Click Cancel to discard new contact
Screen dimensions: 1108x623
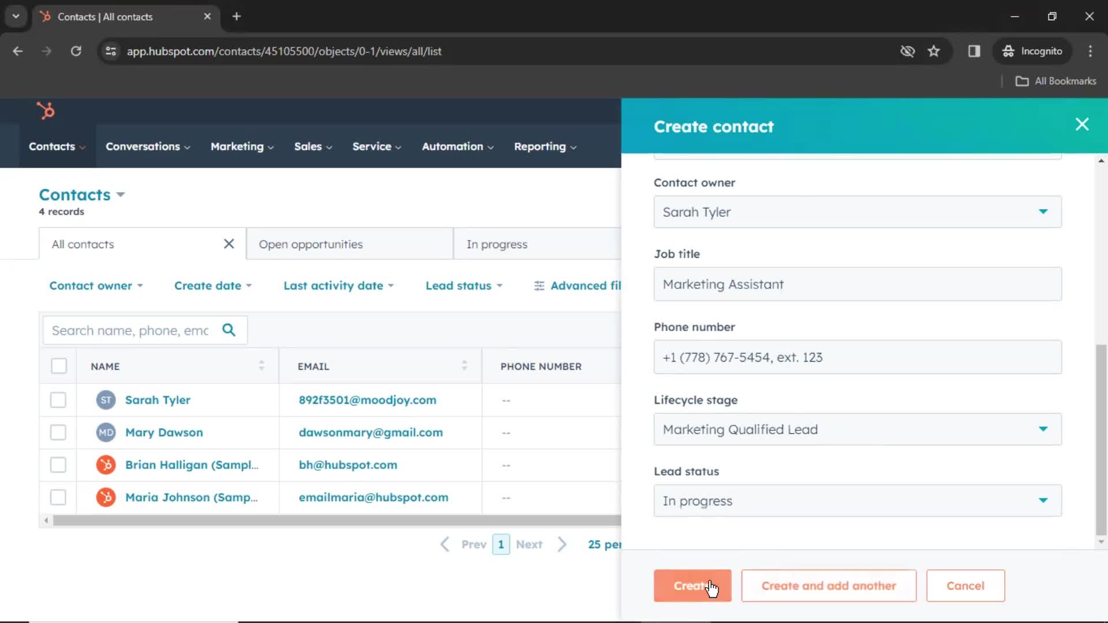pyautogui.click(x=965, y=585)
